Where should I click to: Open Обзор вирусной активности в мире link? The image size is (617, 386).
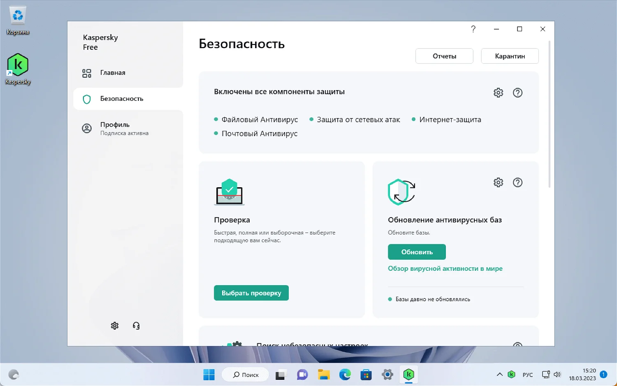[445, 268]
